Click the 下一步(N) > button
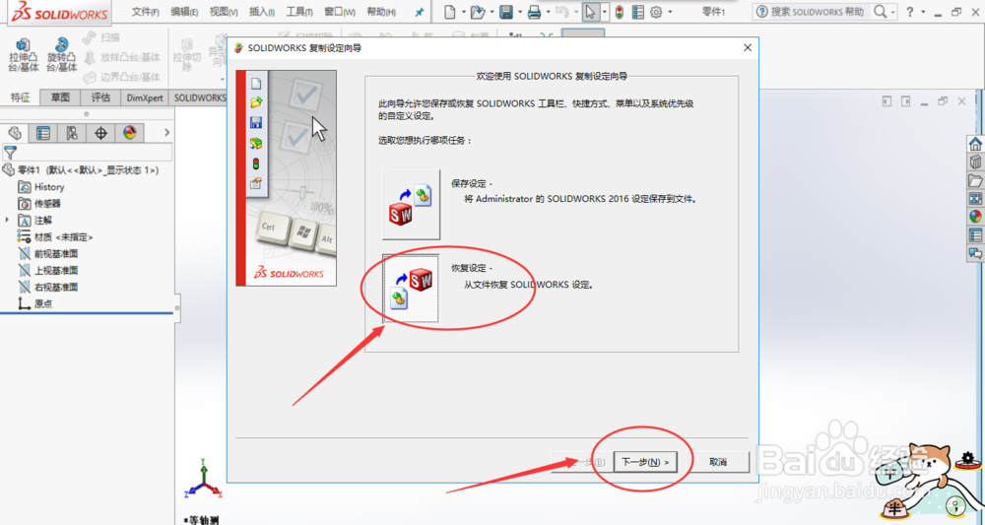The height and width of the screenshot is (525, 985). tap(645, 462)
